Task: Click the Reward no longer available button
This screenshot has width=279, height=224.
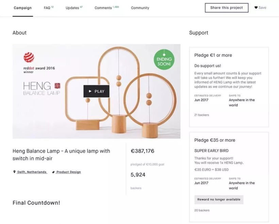Action: coord(219,199)
